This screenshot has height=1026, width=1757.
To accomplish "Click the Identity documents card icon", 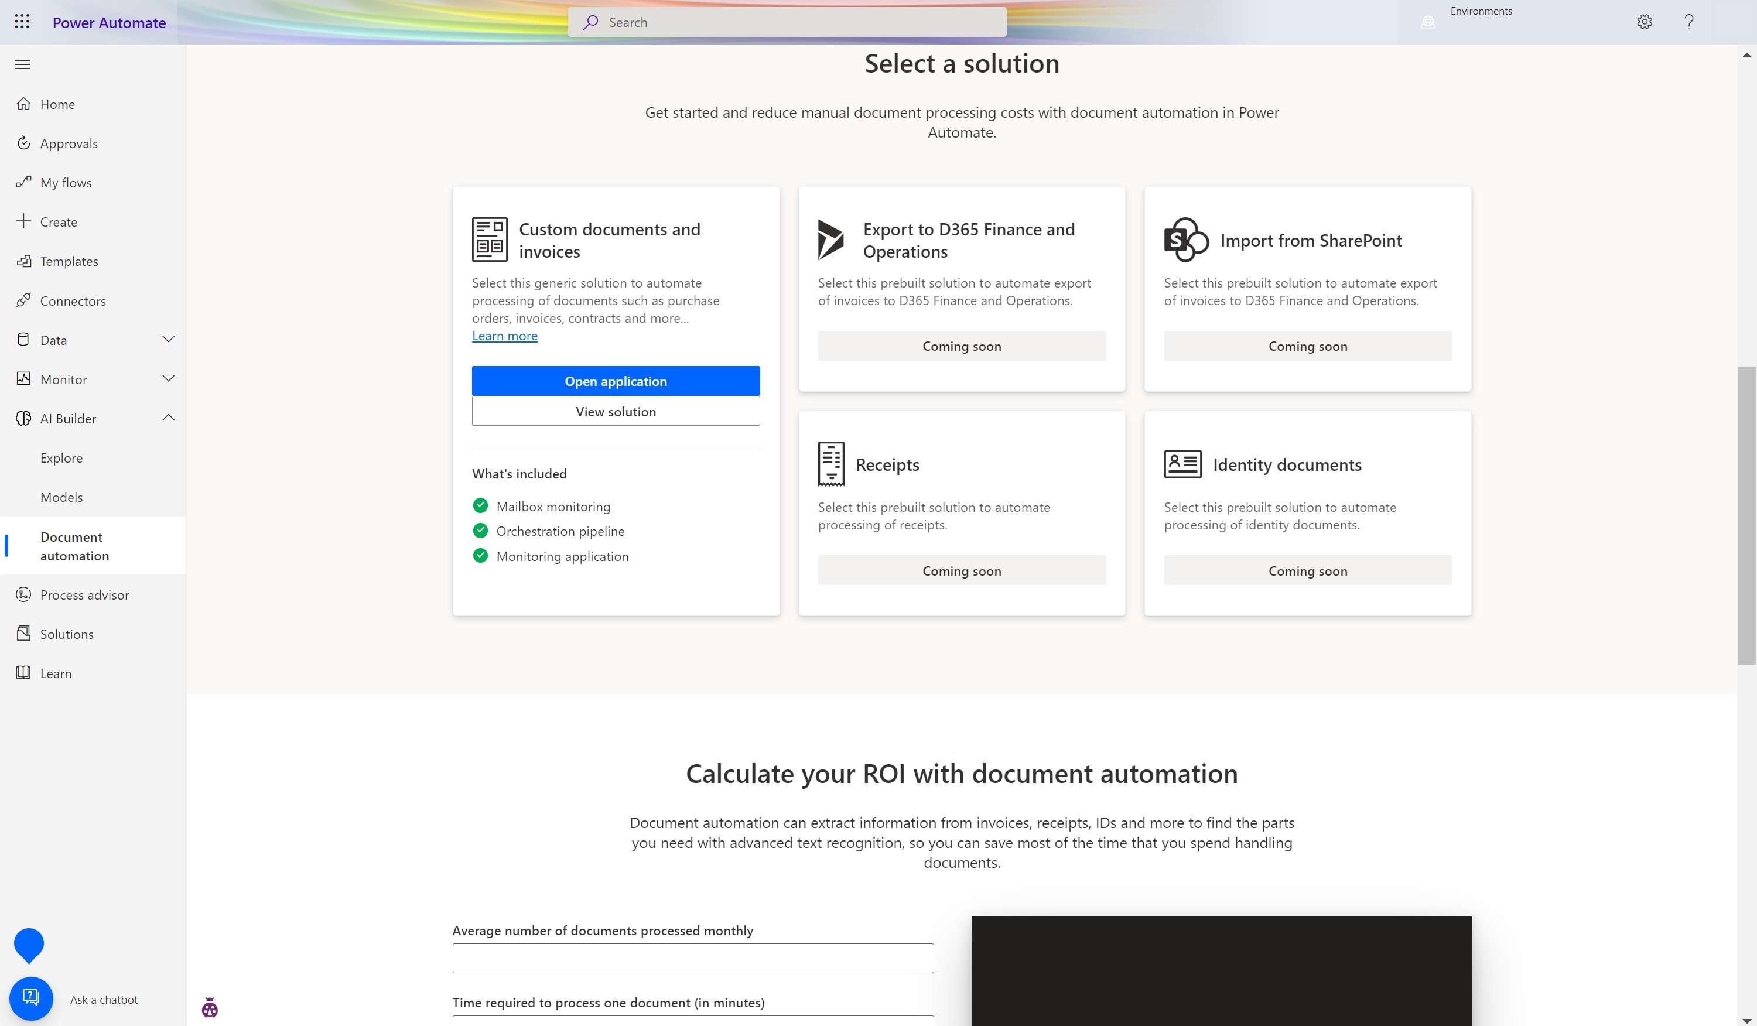I will [x=1182, y=464].
